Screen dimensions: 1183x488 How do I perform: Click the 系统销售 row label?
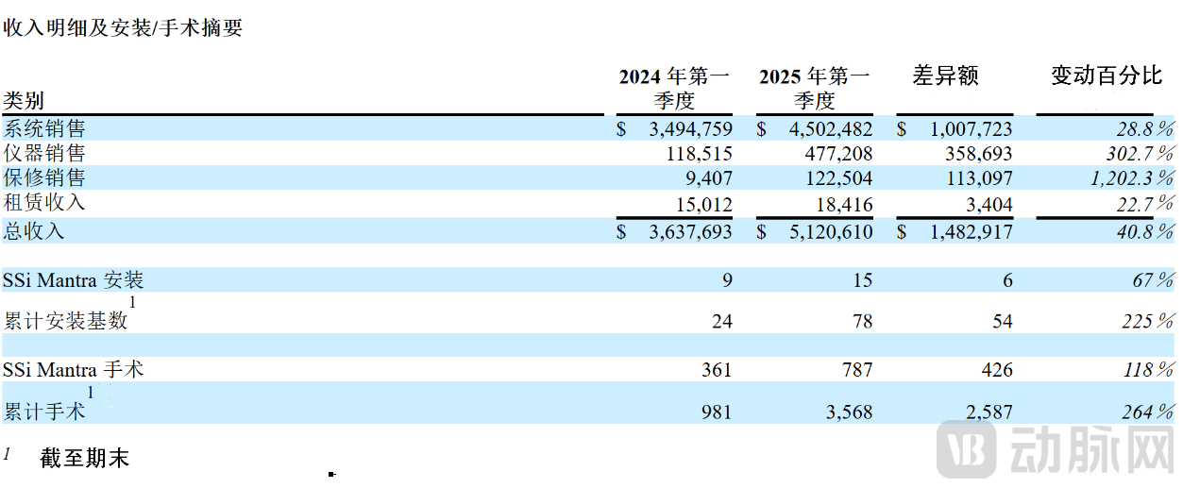pyautogui.click(x=44, y=129)
